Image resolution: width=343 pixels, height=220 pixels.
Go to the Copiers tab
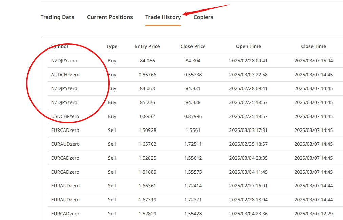(203, 17)
